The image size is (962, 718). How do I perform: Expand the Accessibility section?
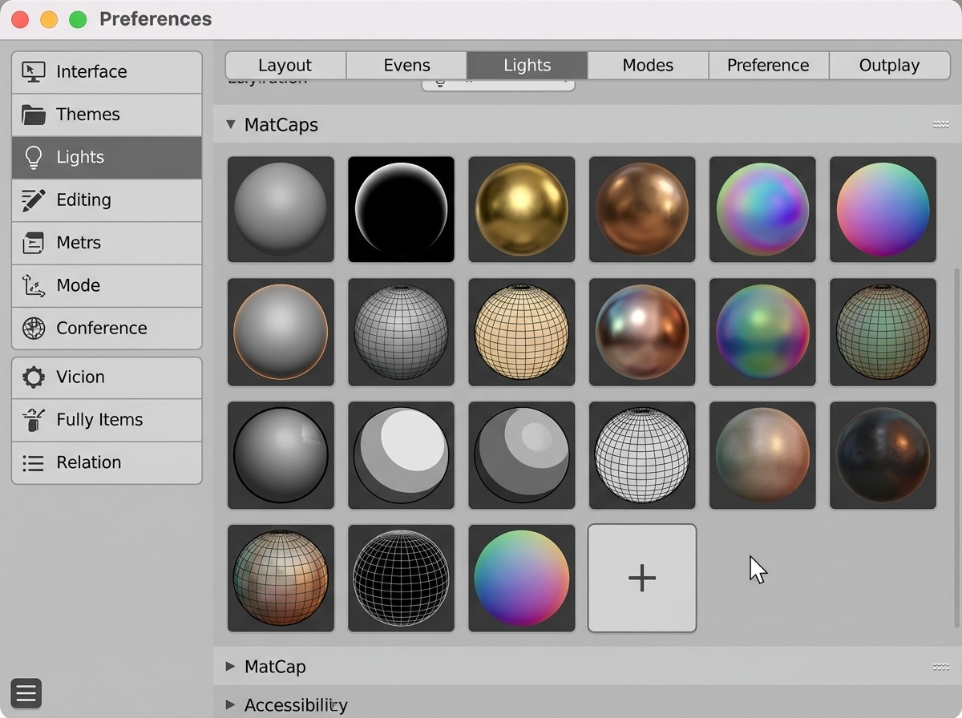(231, 704)
